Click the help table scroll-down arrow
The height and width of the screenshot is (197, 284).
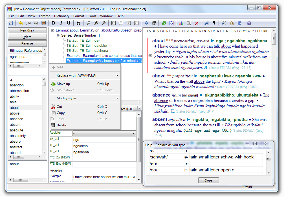268,173
